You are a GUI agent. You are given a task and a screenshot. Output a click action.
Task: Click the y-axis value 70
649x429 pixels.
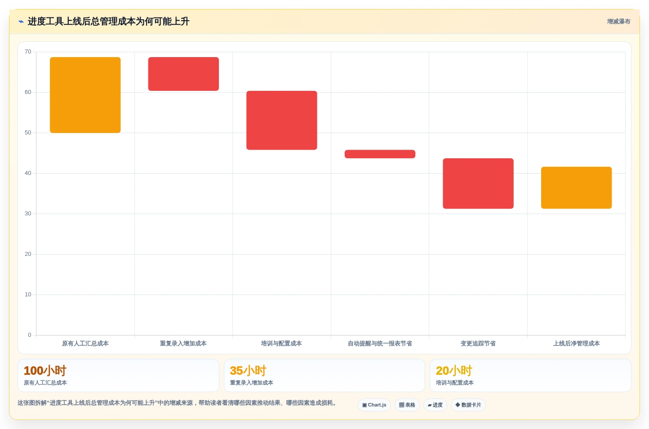click(x=28, y=52)
